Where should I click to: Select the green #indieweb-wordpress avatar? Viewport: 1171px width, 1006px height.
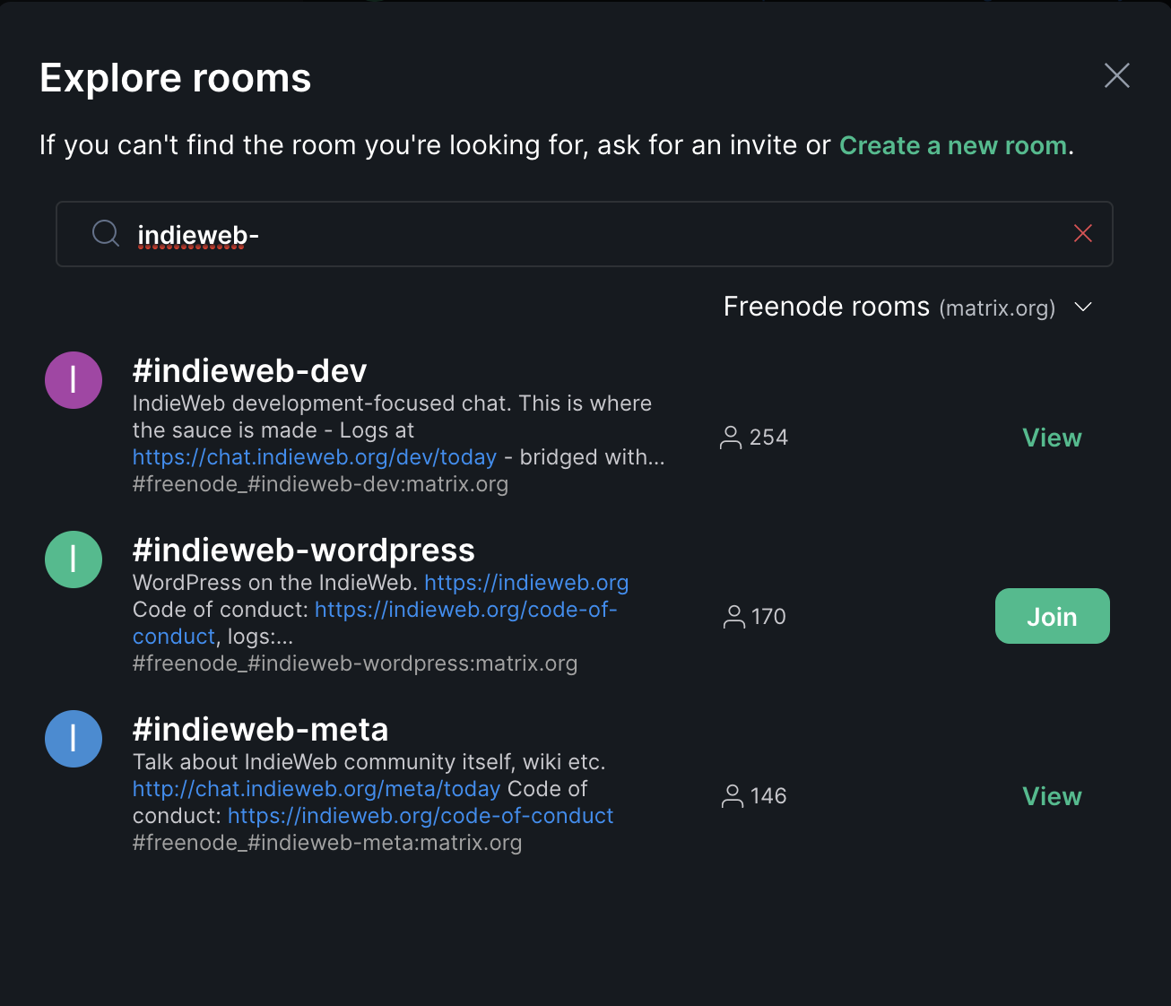click(74, 559)
